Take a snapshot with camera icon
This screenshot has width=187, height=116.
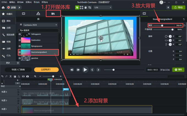[x=28, y=76]
